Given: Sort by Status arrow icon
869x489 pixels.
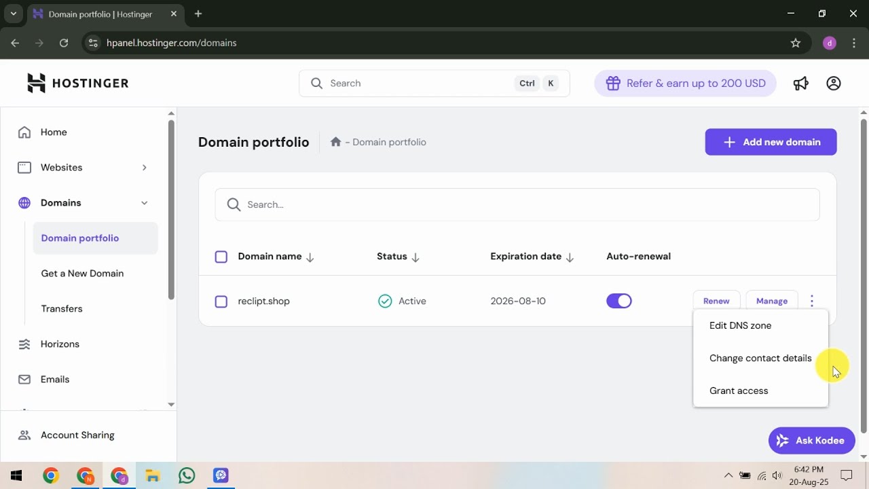Looking at the screenshot, I should pos(415,257).
